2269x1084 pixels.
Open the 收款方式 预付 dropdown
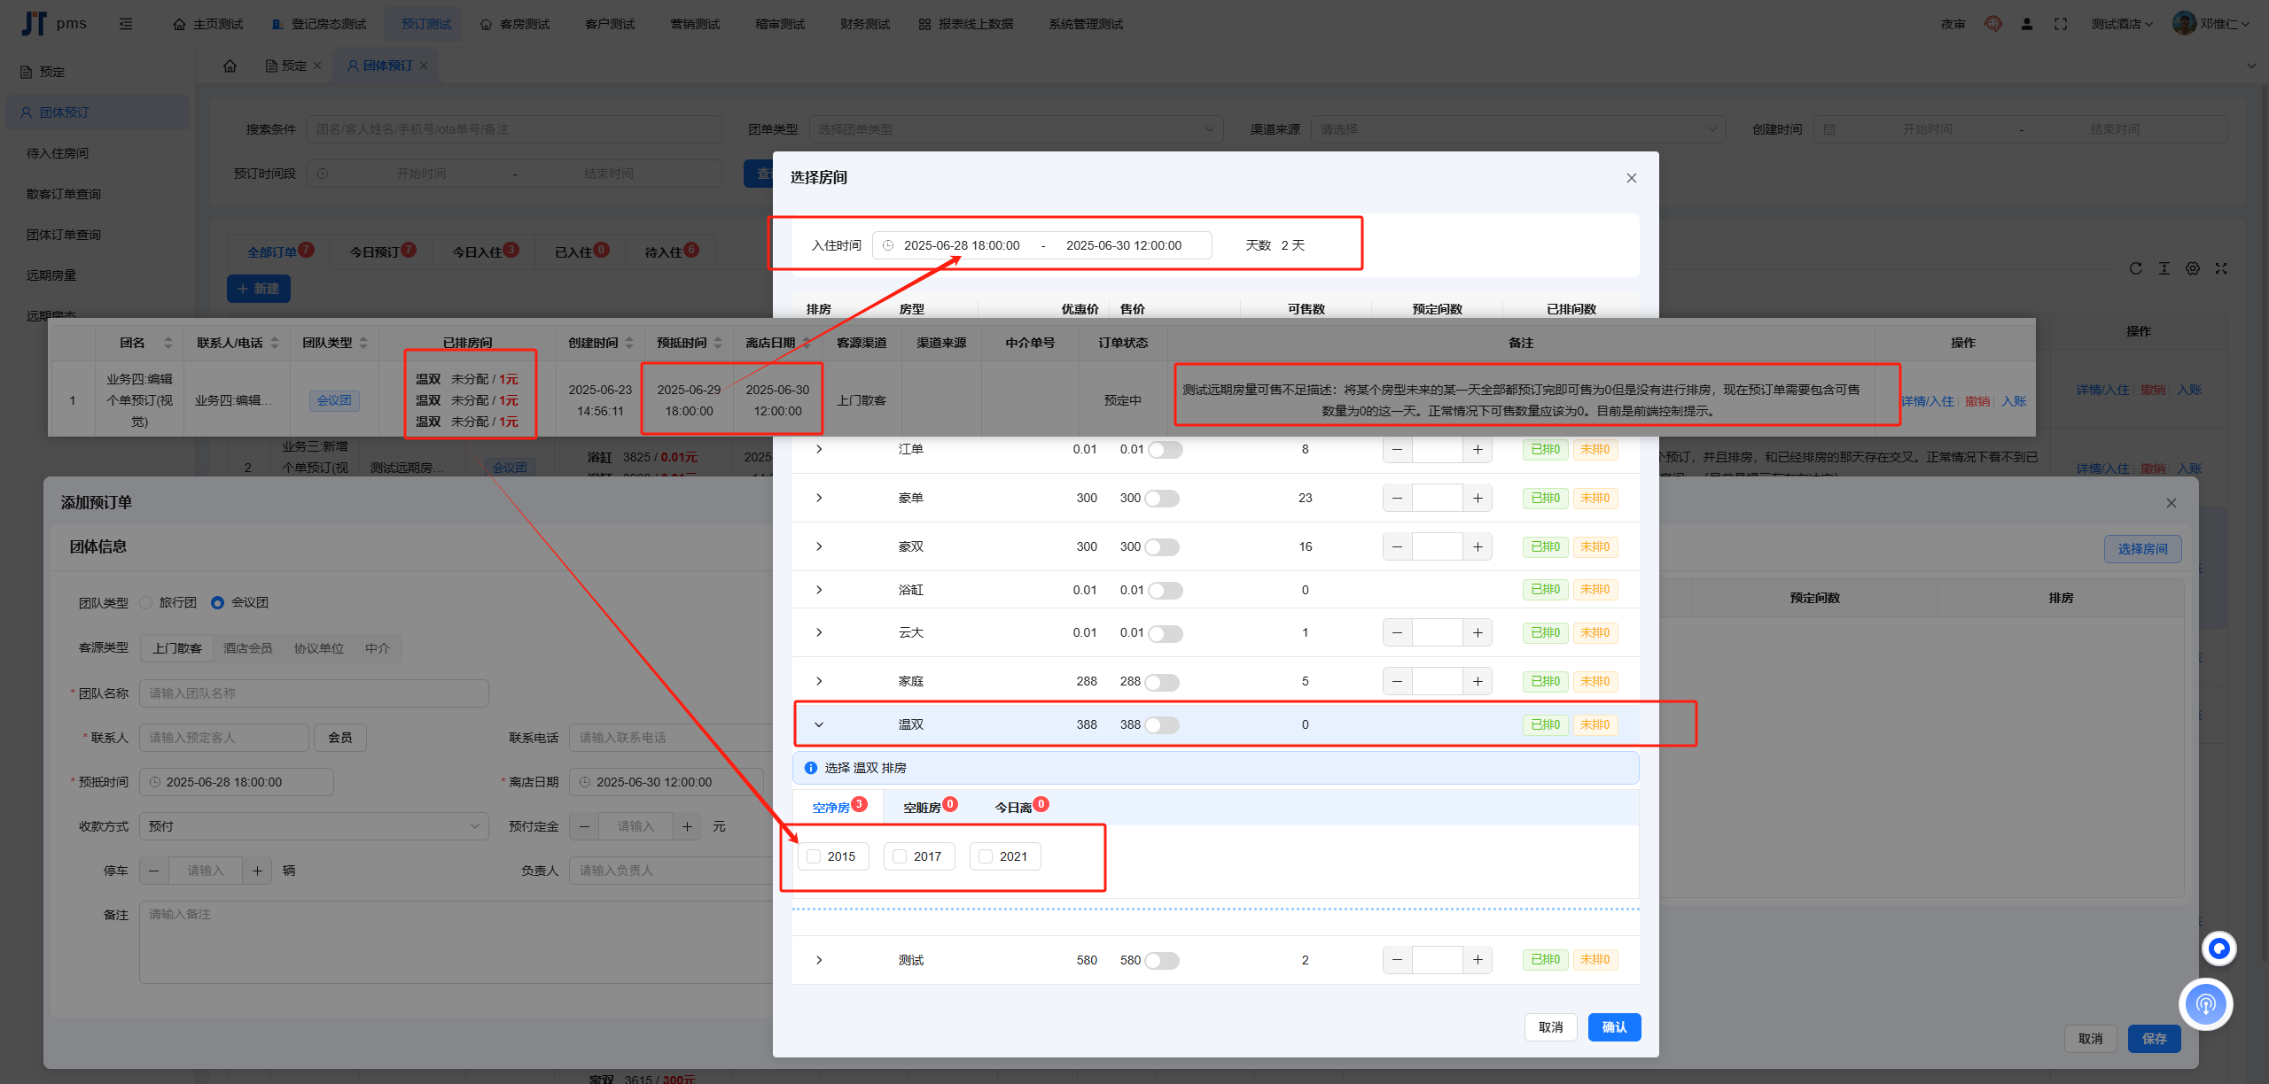pos(314,826)
